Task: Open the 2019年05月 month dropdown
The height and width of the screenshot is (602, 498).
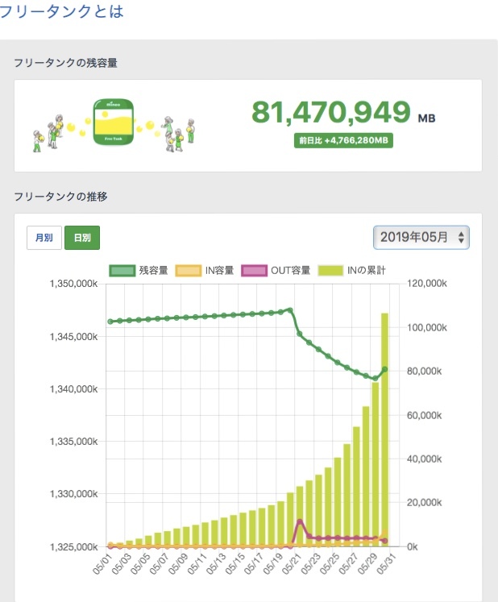Action: (421, 238)
